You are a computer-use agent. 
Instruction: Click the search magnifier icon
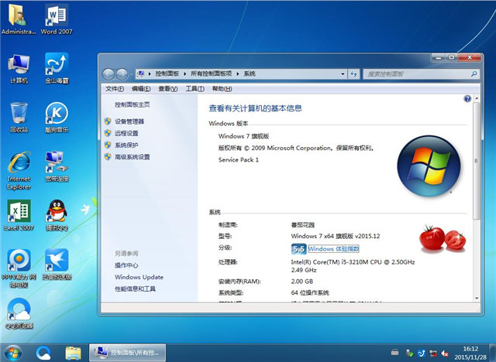(474, 73)
